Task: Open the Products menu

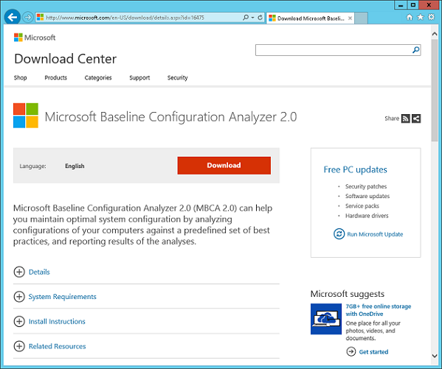Action: [x=56, y=77]
